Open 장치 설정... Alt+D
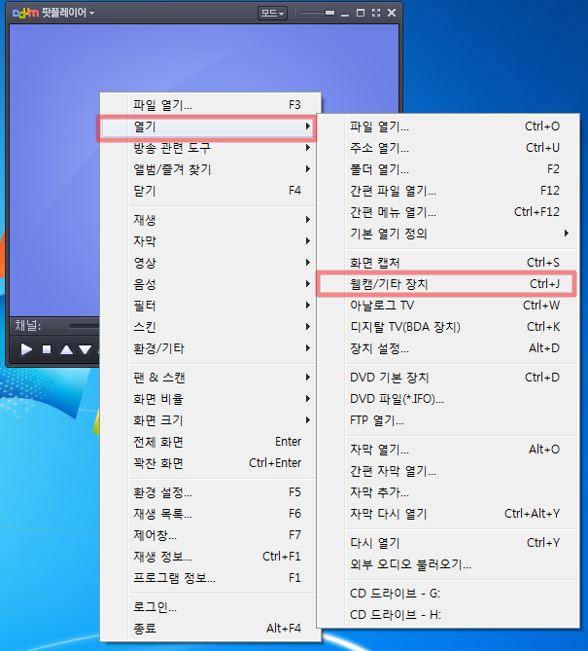The width and height of the screenshot is (588, 651). click(448, 348)
